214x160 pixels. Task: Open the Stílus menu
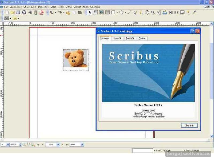26,7
